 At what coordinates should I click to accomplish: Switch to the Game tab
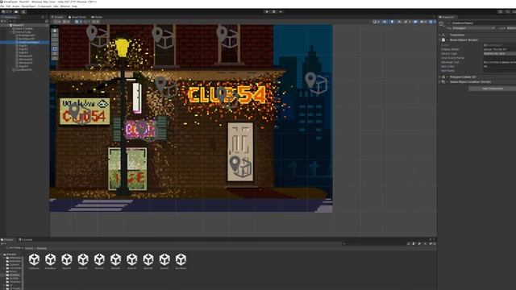[x=97, y=17]
